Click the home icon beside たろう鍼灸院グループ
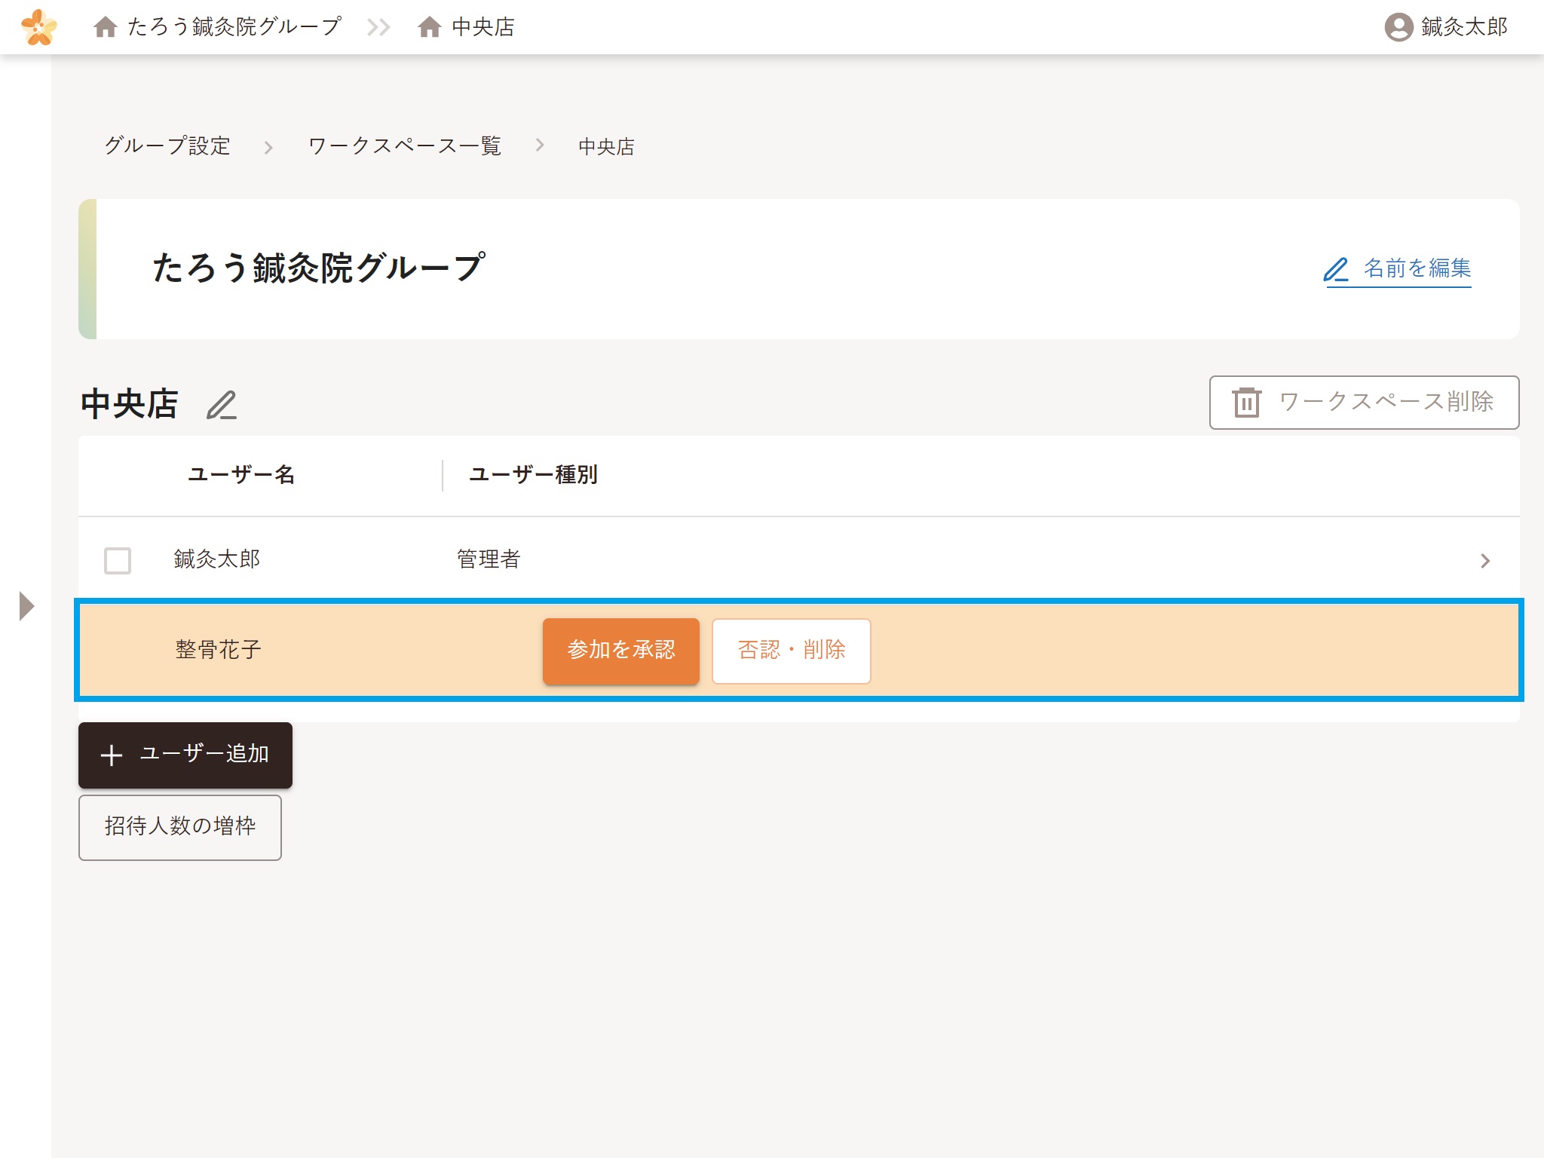 (x=106, y=27)
